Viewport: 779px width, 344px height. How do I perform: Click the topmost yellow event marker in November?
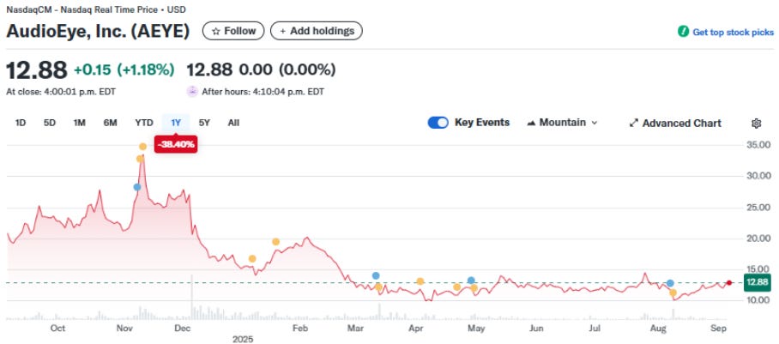pyautogui.click(x=143, y=147)
